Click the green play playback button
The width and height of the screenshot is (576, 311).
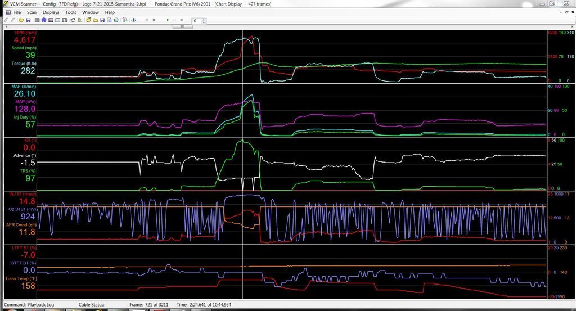point(168,20)
